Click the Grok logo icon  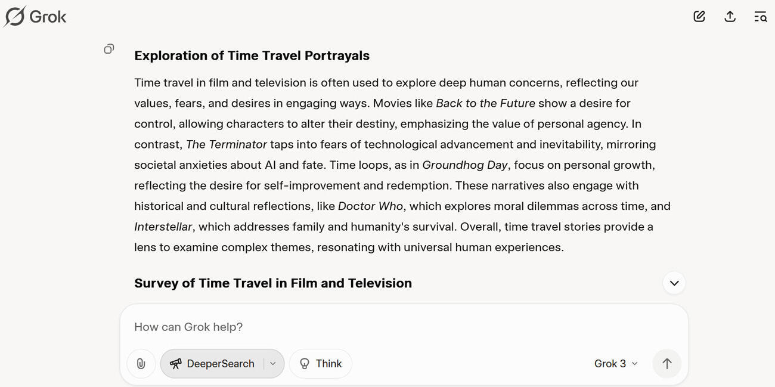tap(14, 16)
